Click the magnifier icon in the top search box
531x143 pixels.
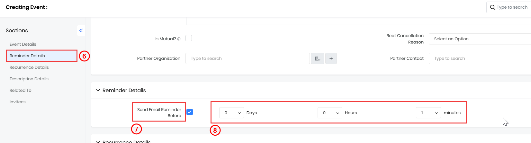(x=492, y=7)
